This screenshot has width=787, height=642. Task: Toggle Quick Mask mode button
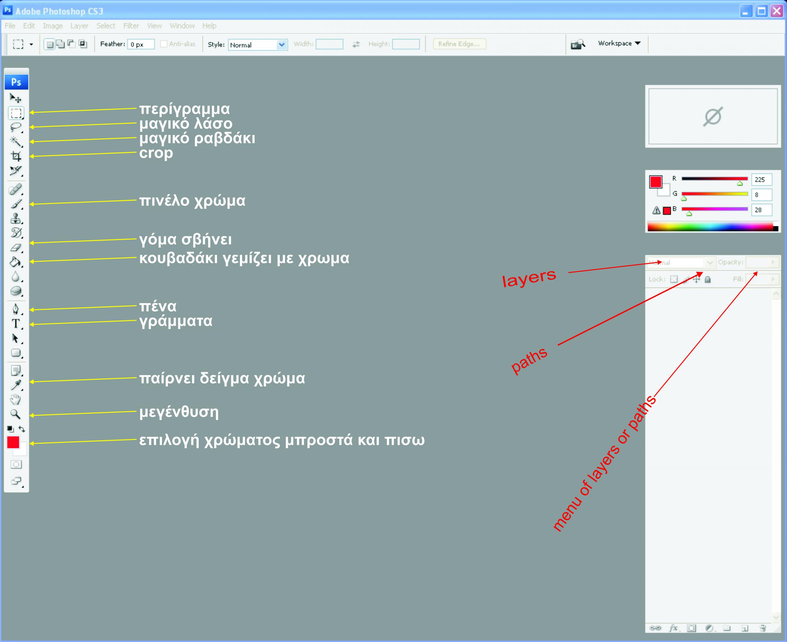click(16, 465)
